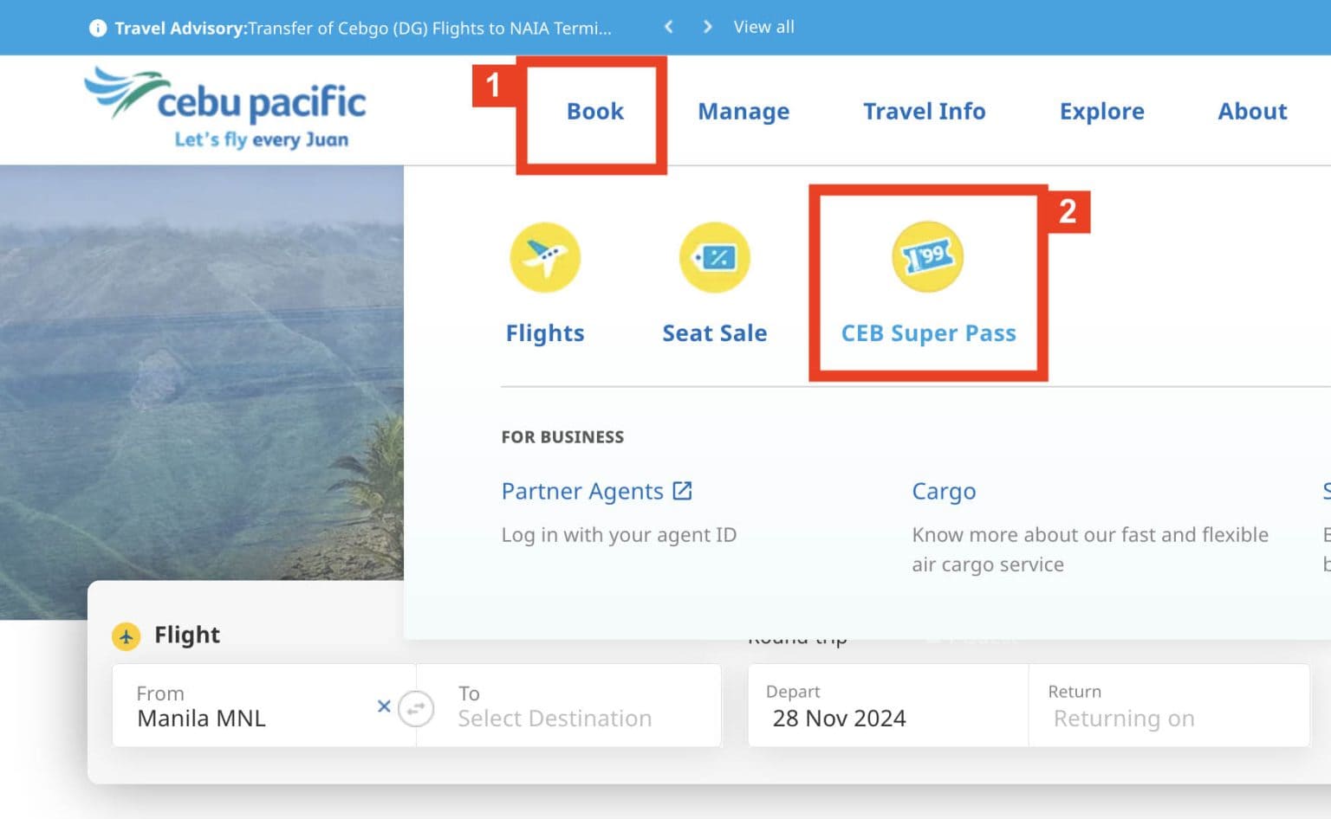
Task: Open the About menu
Action: click(x=1251, y=112)
